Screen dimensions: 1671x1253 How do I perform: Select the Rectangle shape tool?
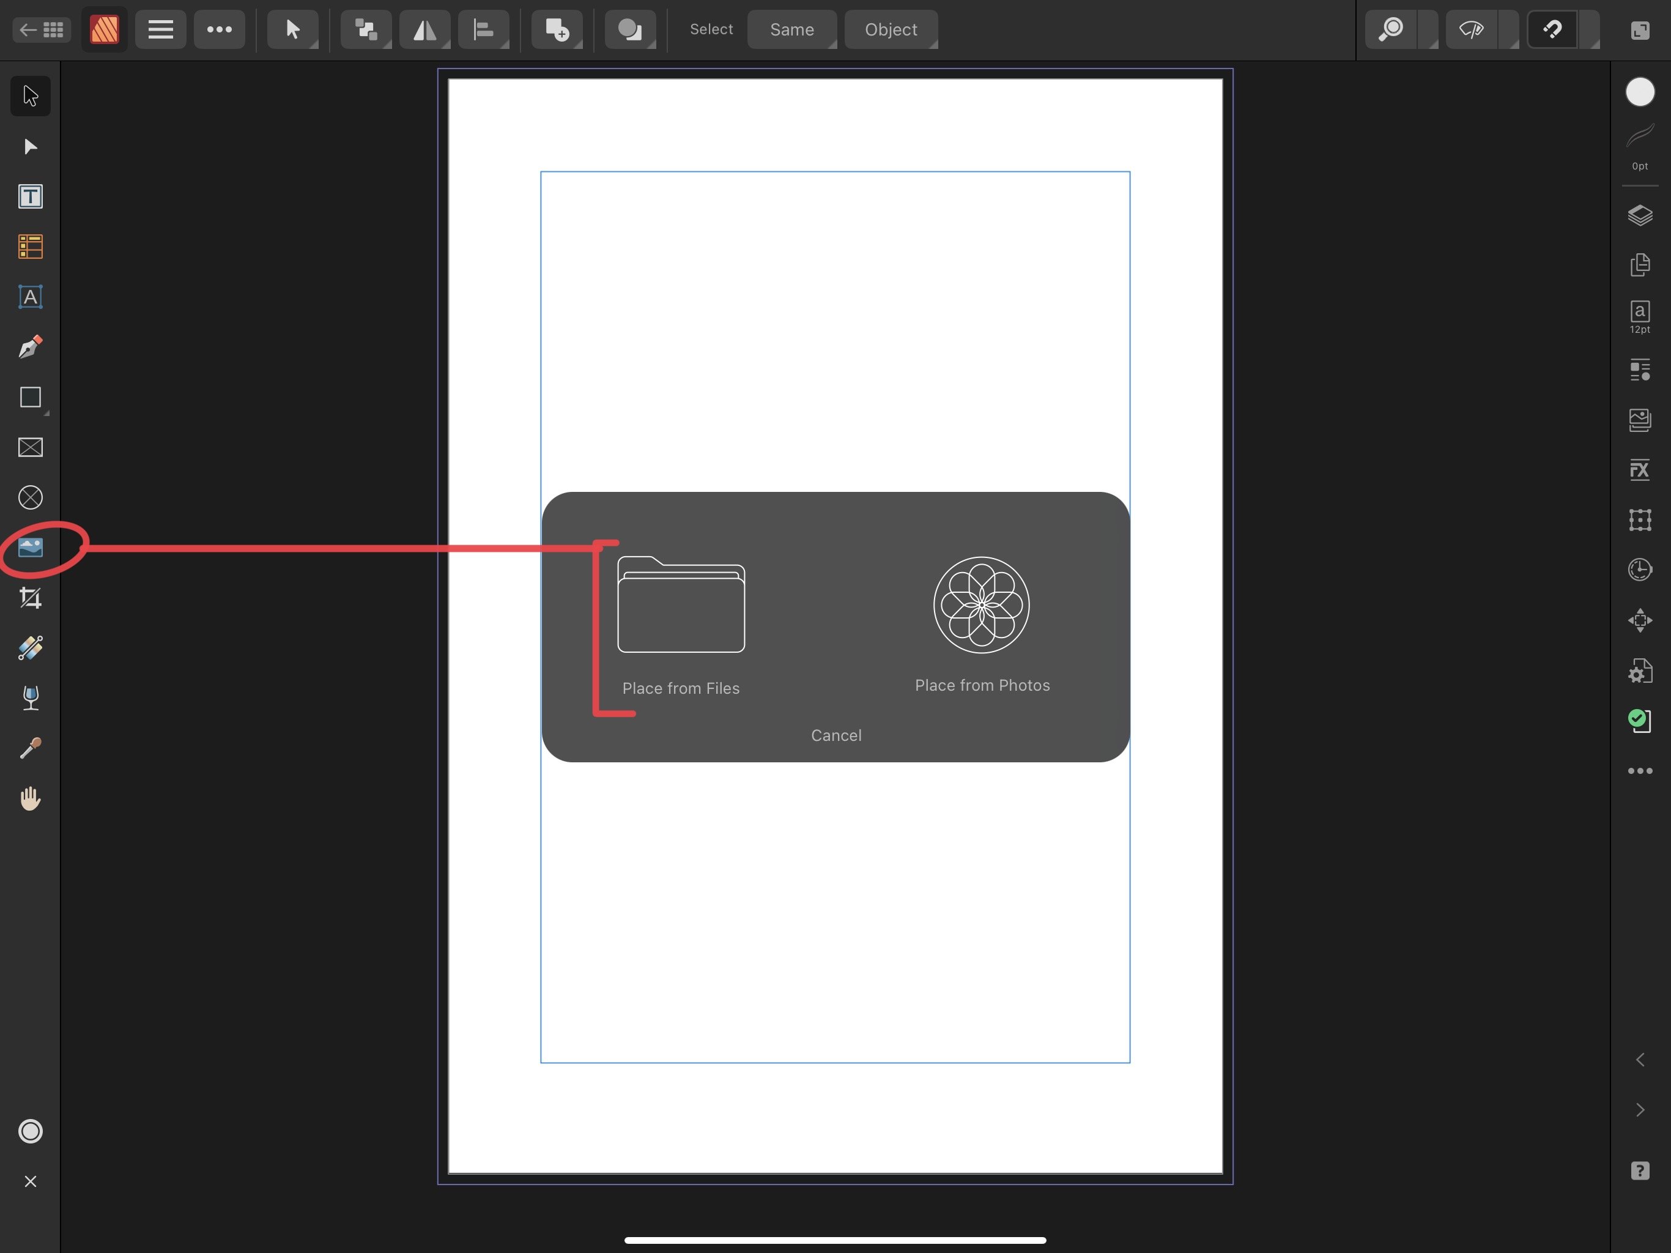30,398
